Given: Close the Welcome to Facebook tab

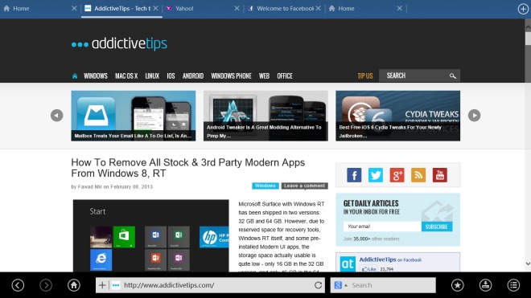Looking at the screenshot, I should 319,9.
